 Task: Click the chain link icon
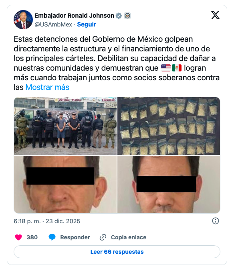[103, 237]
